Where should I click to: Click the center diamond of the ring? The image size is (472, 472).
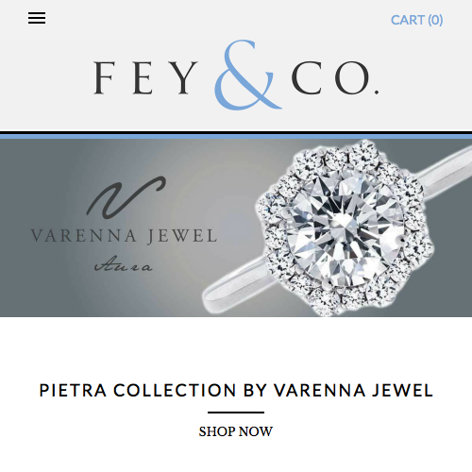343,227
